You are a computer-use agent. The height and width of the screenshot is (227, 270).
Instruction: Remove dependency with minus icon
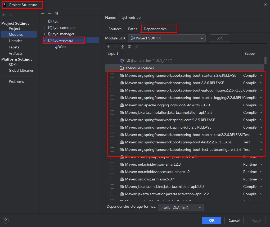point(115,47)
